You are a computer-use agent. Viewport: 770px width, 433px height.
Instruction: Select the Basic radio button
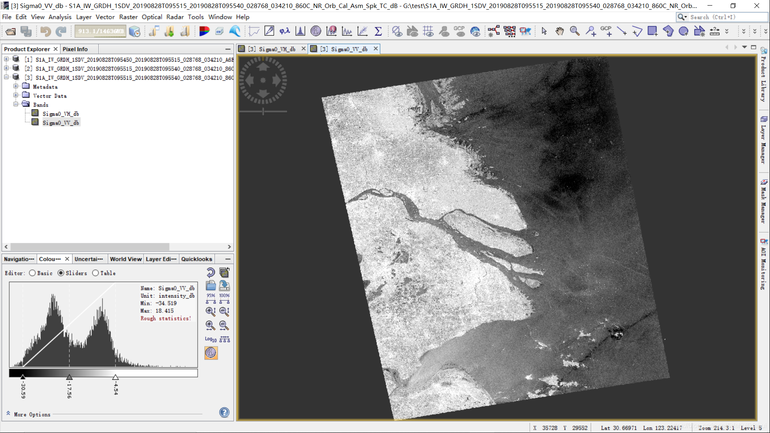pos(33,273)
